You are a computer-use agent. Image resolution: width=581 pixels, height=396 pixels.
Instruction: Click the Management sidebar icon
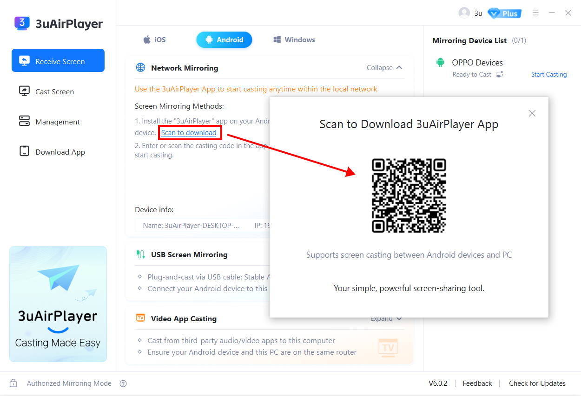pyautogui.click(x=24, y=122)
